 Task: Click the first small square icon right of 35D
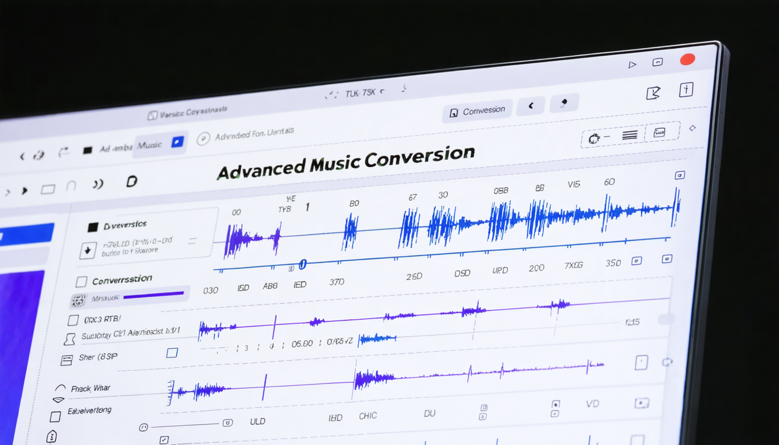tap(636, 261)
